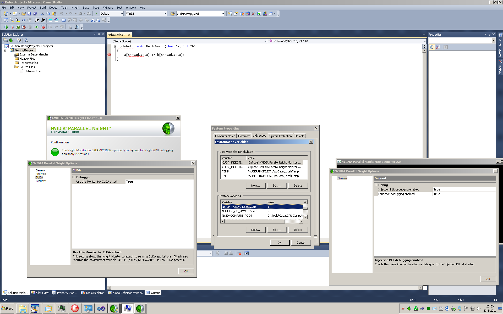The height and width of the screenshot is (314, 503).
Task: Toggle the breakpoint on the threadIdx line
Action: click(x=109, y=55)
